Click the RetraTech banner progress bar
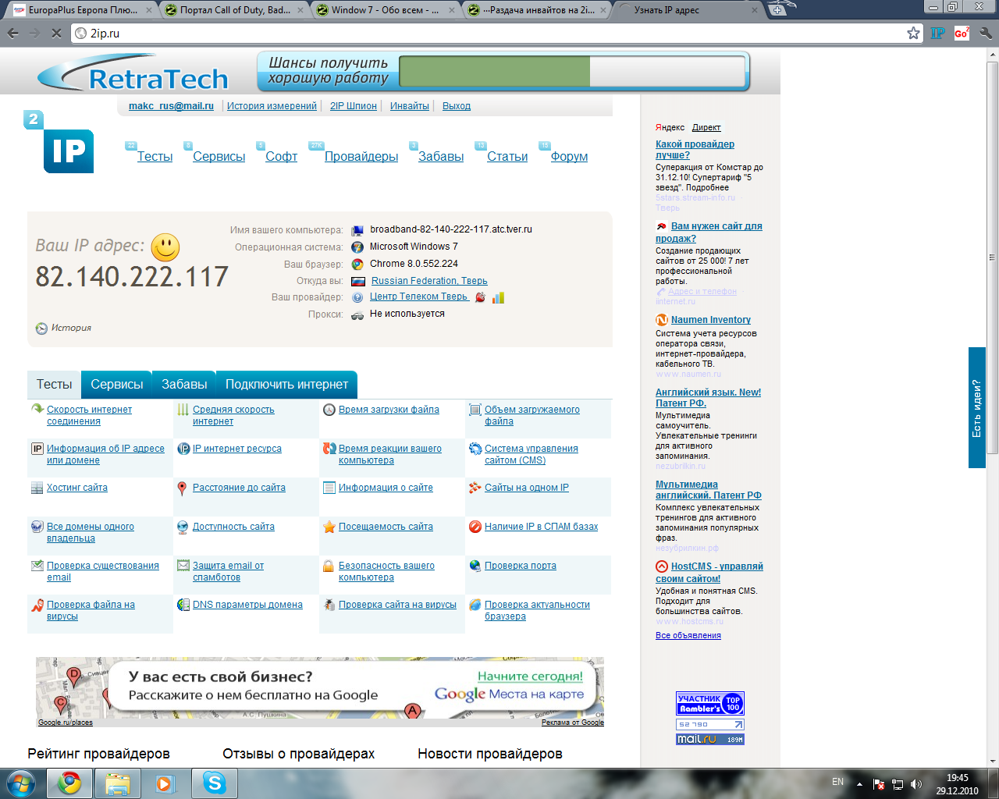 [x=572, y=71]
